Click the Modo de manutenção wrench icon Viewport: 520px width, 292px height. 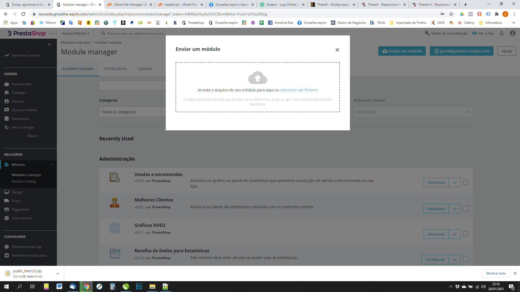click(427, 33)
